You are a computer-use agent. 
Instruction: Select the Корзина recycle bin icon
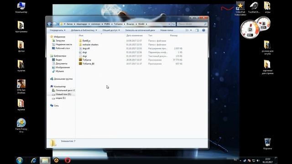click(x=268, y=144)
